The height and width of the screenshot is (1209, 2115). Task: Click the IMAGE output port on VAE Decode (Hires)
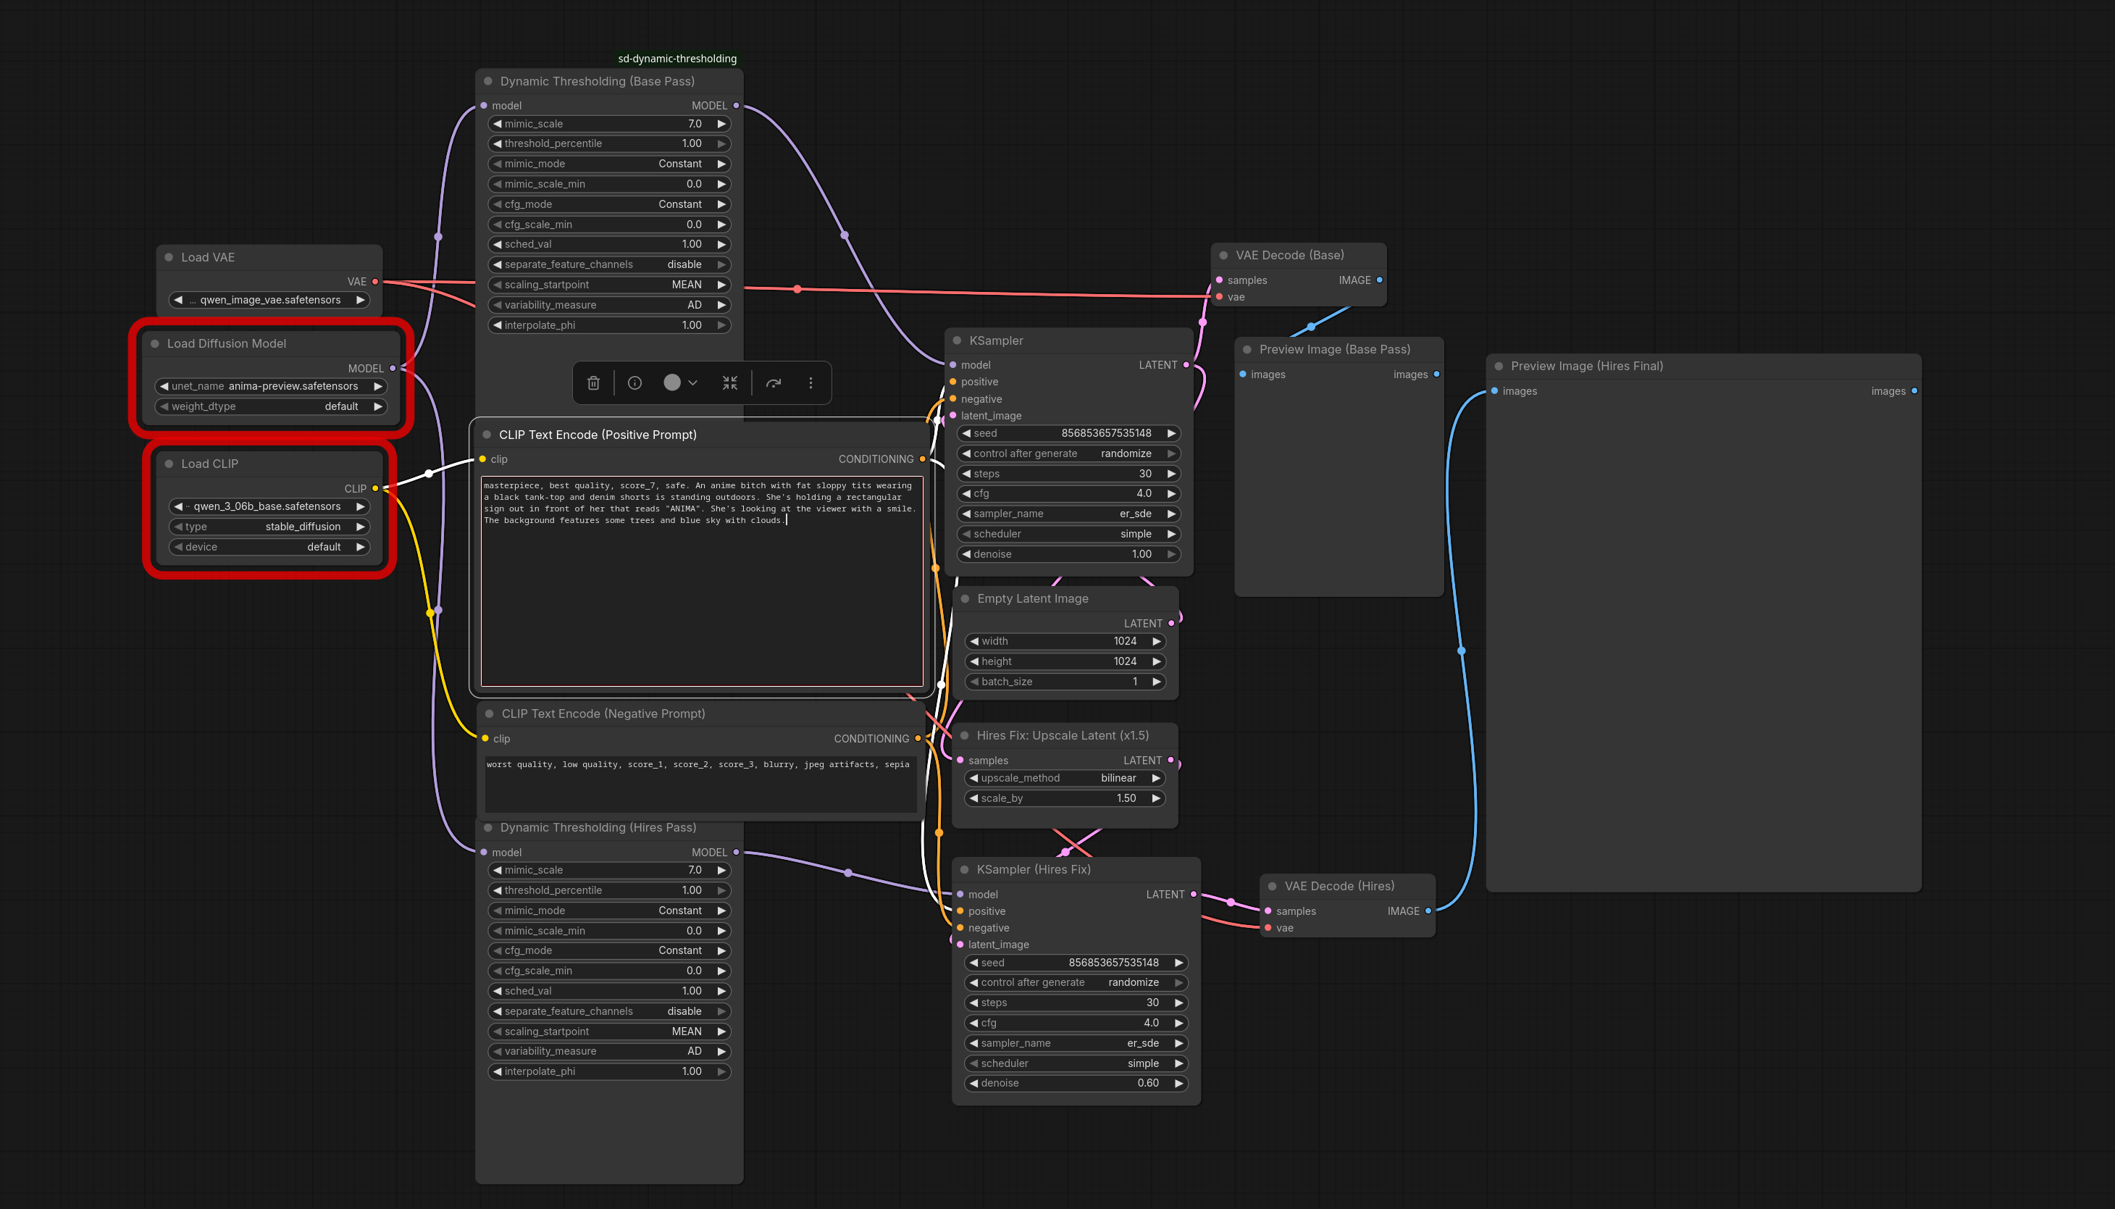(1428, 912)
